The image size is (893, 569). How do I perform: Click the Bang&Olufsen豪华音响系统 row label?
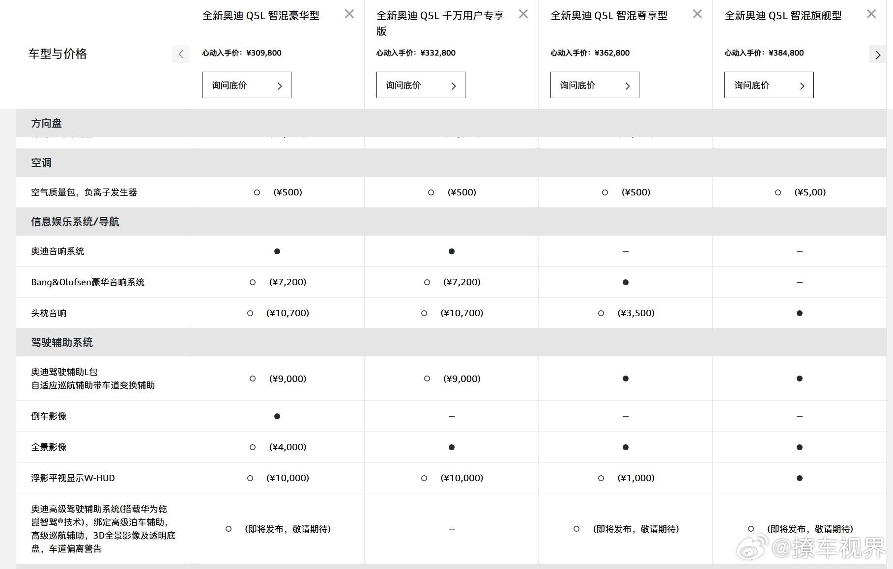point(88,282)
